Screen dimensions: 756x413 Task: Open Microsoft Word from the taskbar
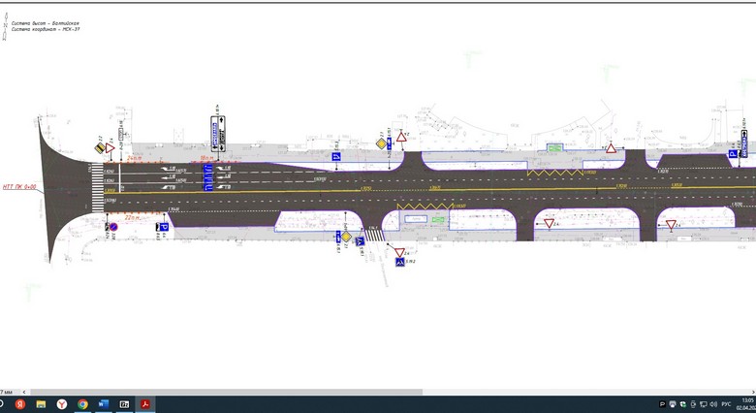(104, 403)
